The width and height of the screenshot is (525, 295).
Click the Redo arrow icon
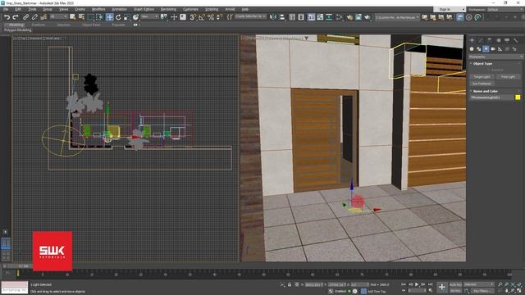[x=16, y=17]
